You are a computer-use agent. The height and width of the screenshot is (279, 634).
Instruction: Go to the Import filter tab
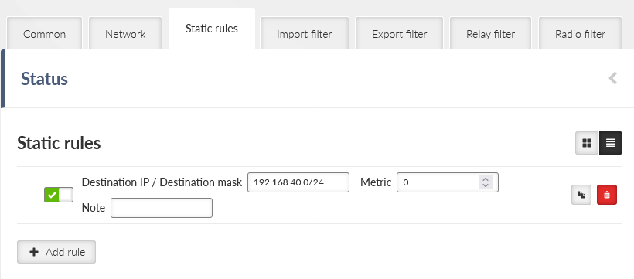[305, 33]
